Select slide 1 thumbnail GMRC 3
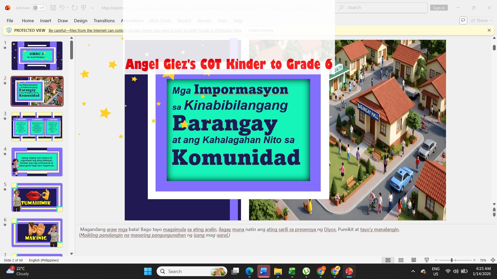Viewport: 497px width, 279px height. 37,56
